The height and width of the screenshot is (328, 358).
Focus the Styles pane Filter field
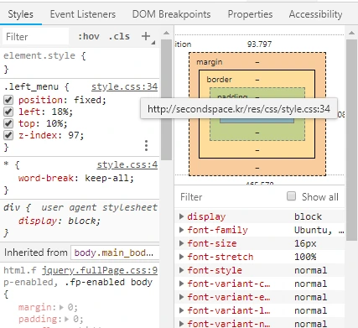coord(36,36)
